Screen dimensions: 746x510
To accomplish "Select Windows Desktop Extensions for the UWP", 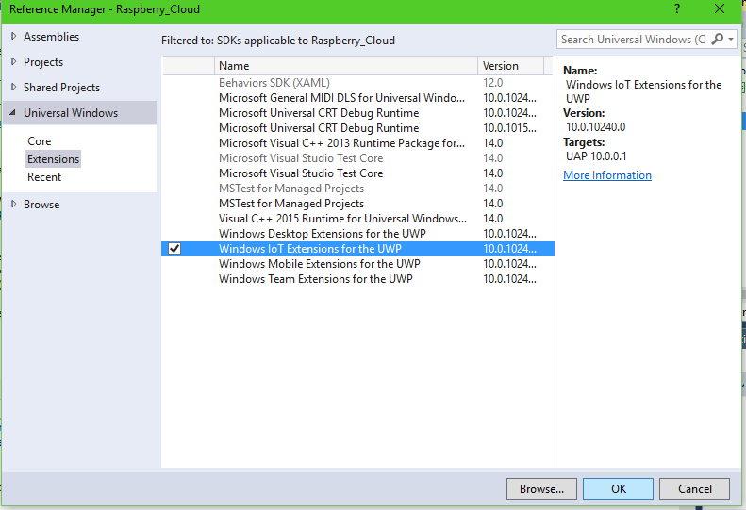I will (x=357, y=234).
